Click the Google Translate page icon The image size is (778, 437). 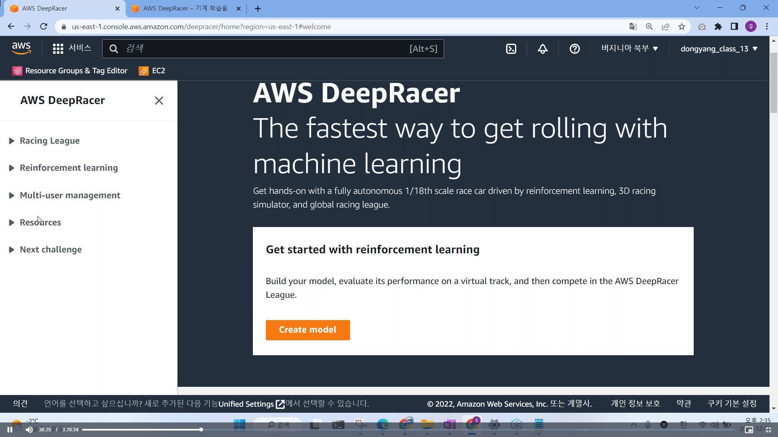[x=633, y=27]
